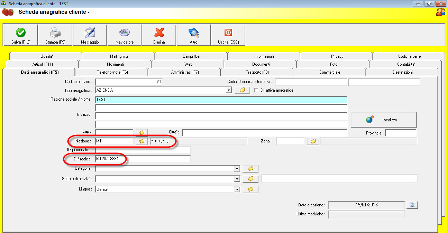Click the second Indirizzo line field

click(x=221, y=124)
